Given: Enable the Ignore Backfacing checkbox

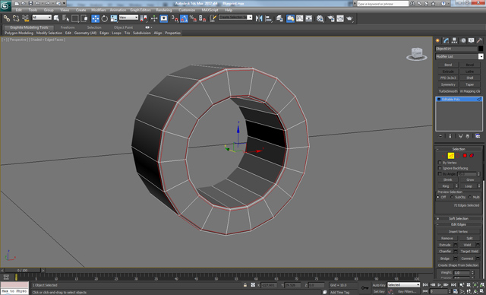Looking at the screenshot, I should [x=440, y=168].
